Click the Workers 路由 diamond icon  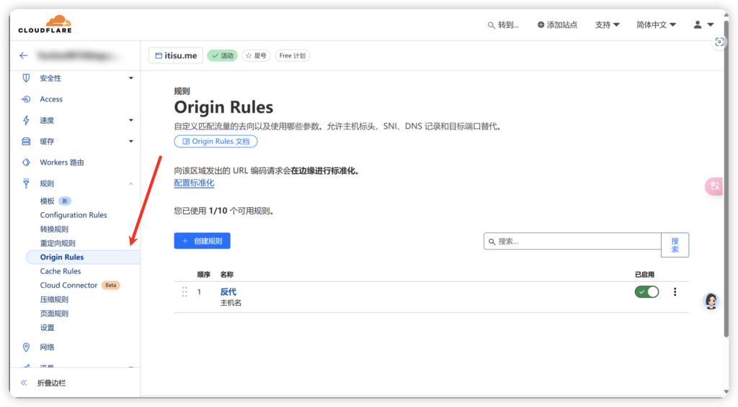26,163
